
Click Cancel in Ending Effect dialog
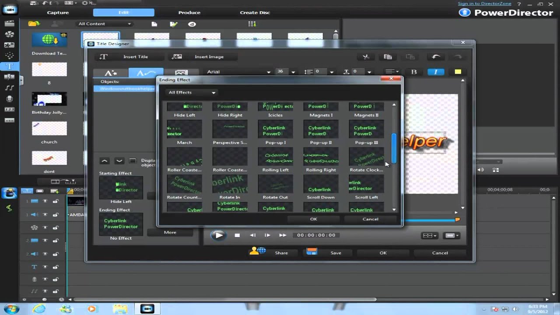371,219
